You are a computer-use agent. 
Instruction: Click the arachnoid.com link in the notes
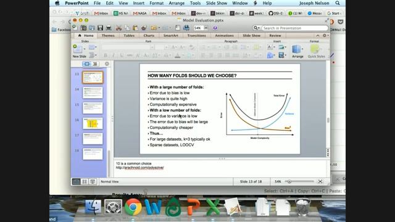[x=140, y=168]
